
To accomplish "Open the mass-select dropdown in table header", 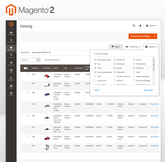I will 26,68.
